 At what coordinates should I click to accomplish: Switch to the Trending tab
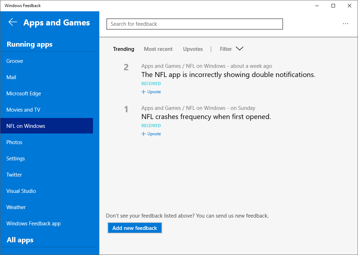pyautogui.click(x=123, y=49)
